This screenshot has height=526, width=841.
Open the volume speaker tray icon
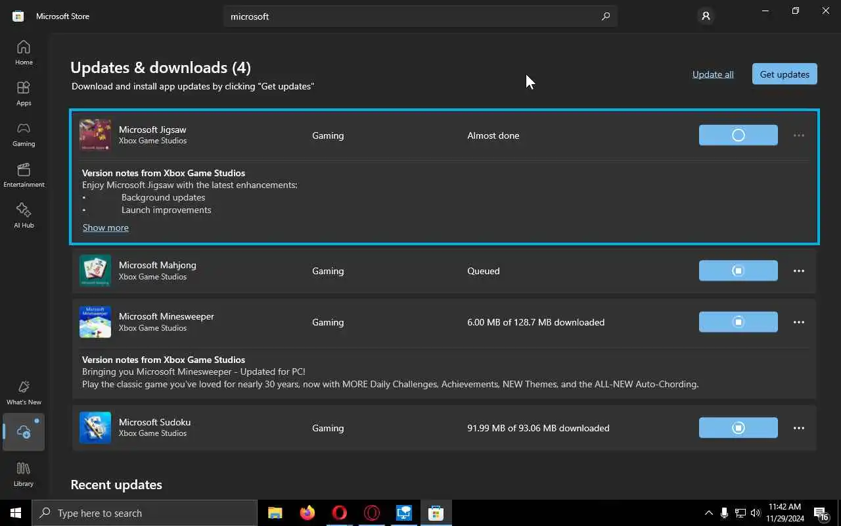(755, 513)
